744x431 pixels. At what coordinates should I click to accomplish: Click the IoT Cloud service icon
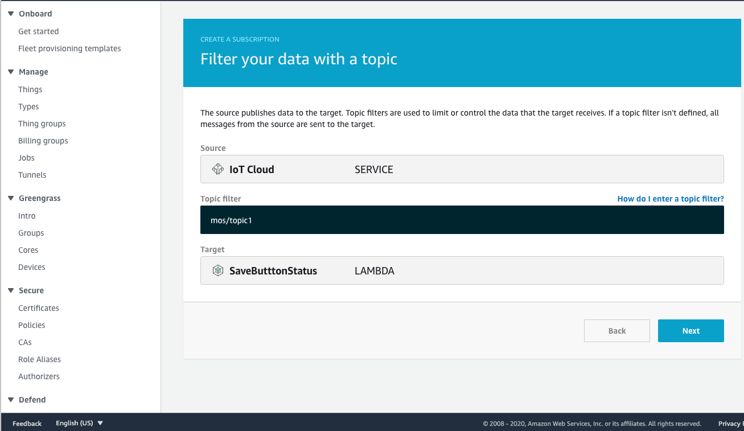coord(217,169)
